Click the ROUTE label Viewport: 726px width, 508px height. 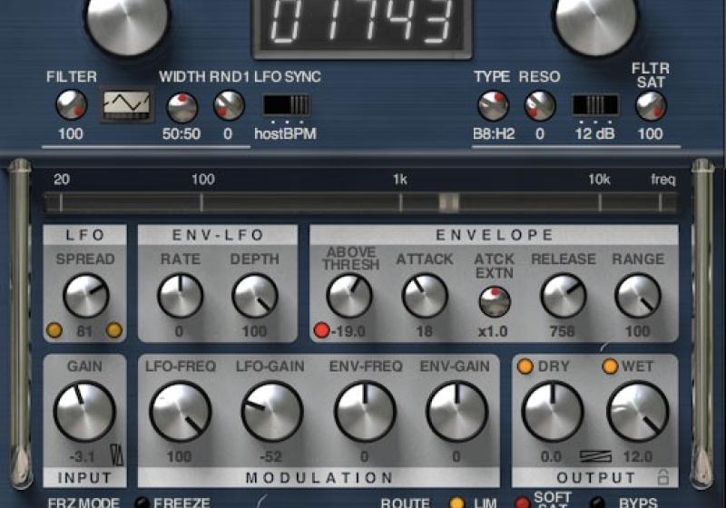(x=405, y=503)
